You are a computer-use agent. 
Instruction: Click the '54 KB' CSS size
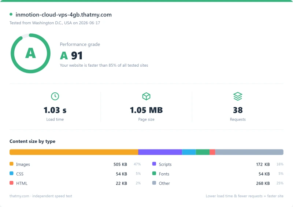click(122, 174)
